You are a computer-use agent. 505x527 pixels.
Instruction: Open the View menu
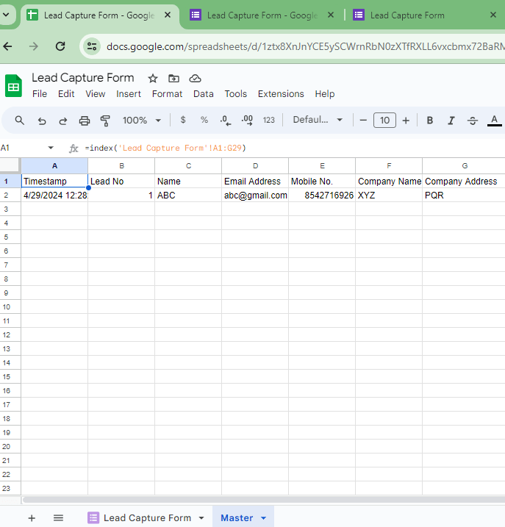(x=95, y=94)
